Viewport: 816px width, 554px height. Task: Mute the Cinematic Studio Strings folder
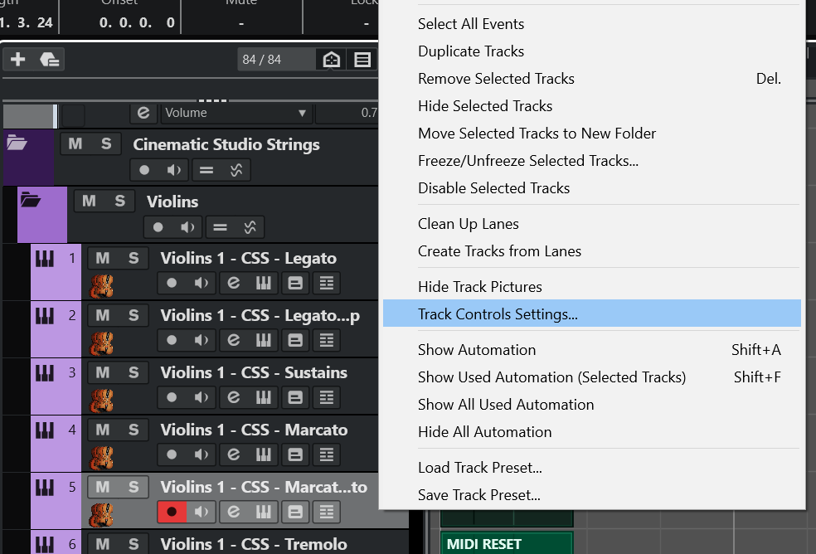click(75, 143)
